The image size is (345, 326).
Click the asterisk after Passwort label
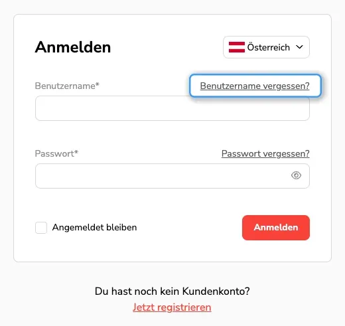(x=76, y=152)
